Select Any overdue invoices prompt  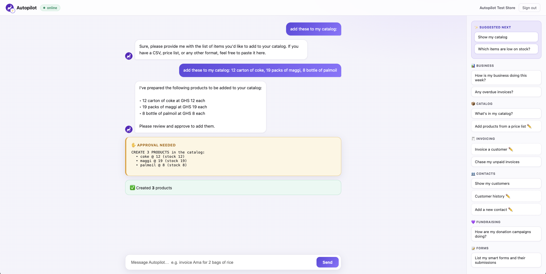tap(506, 92)
